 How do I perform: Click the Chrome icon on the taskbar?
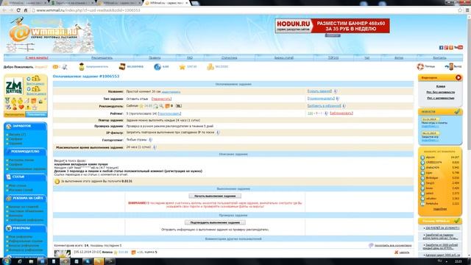65,261
